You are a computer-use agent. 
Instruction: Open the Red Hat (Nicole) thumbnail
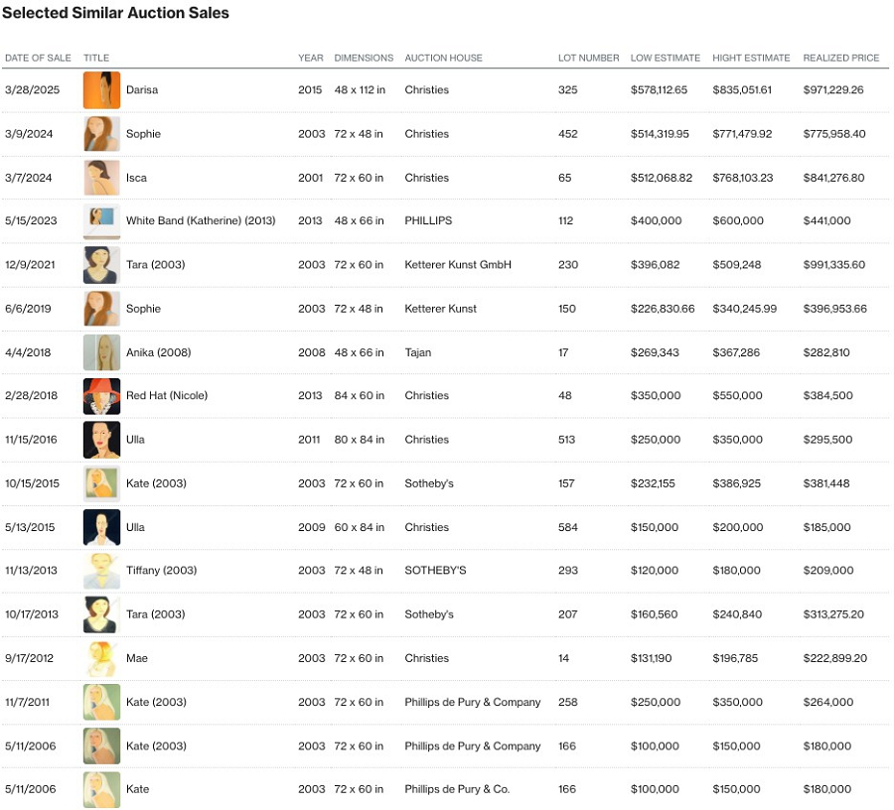click(101, 396)
